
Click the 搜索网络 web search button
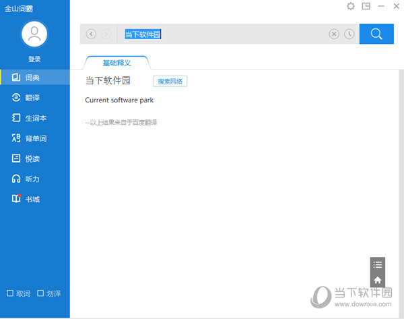coord(170,82)
